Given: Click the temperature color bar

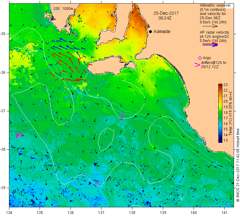Looking at the screenshot, I should pos(220,113).
